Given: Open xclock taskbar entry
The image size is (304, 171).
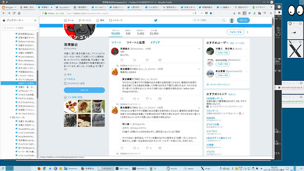Looking at the screenshot, I should click(x=172, y=169).
